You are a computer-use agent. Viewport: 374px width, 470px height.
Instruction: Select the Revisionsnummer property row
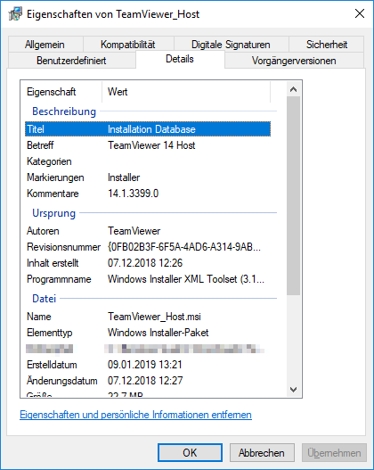click(148, 247)
